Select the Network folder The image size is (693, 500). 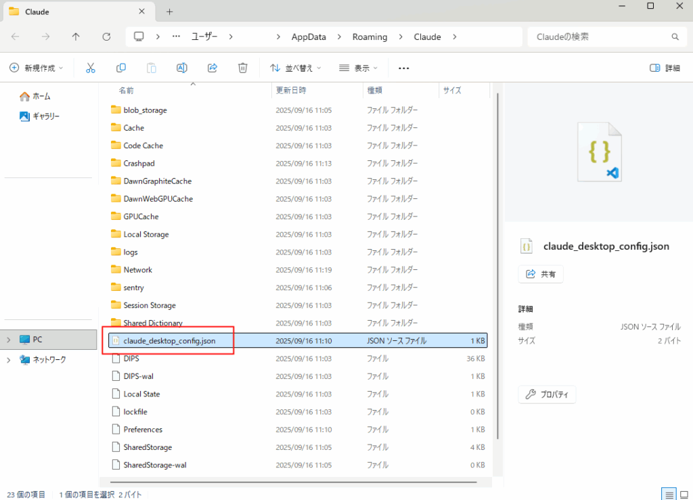click(x=298, y=269)
